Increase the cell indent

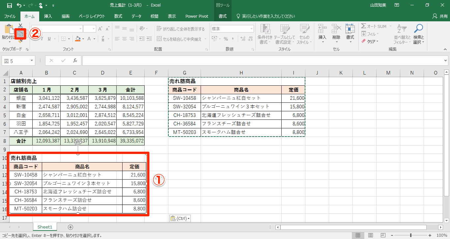click(149, 39)
